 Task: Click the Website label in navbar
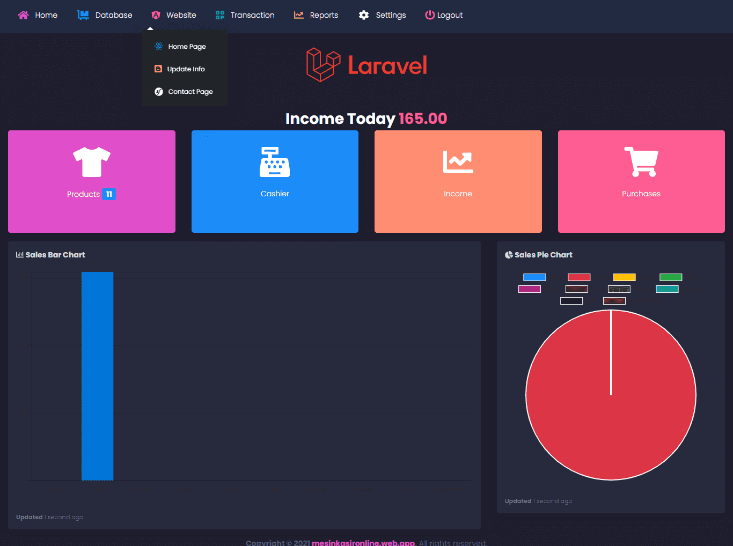(x=181, y=15)
